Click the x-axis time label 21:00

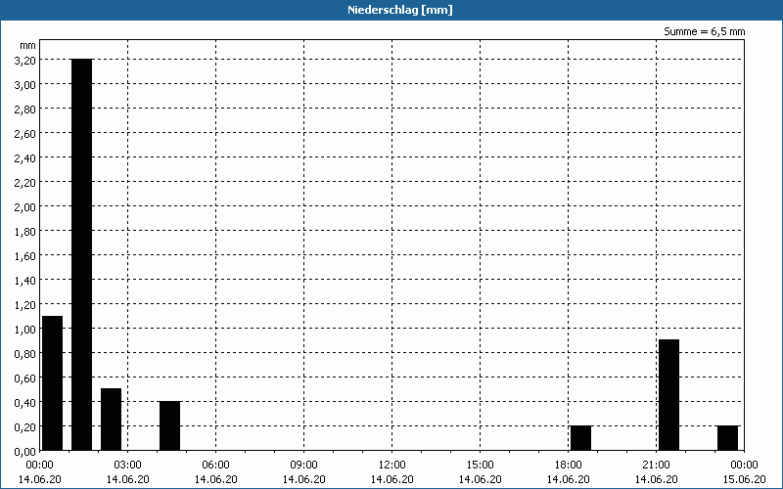656,466
